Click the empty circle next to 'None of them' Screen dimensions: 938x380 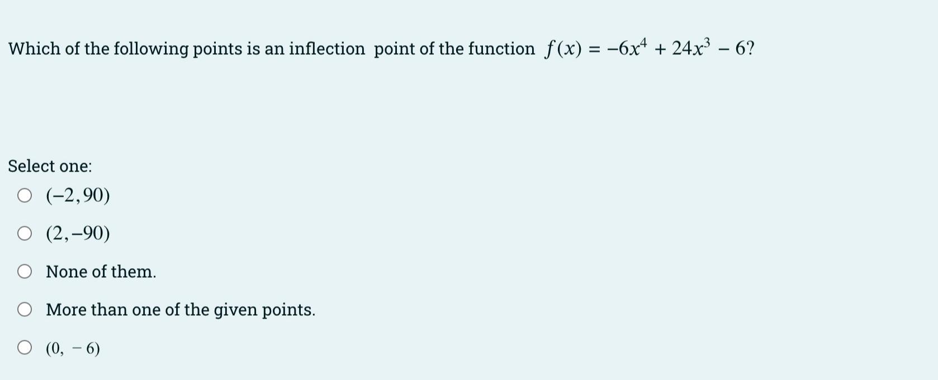pyautogui.click(x=25, y=271)
